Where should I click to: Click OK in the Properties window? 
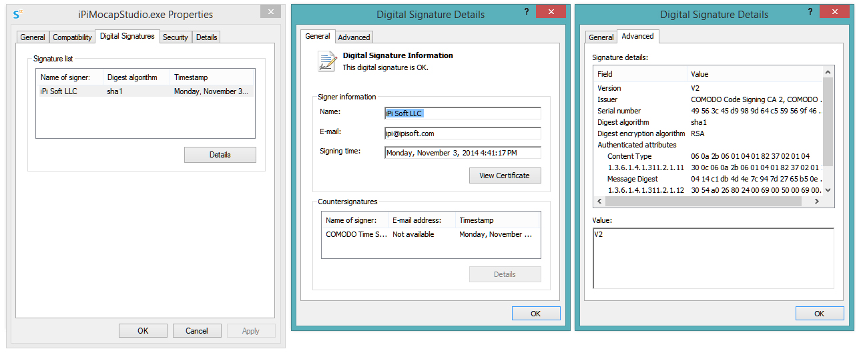(x=143, y=331)
